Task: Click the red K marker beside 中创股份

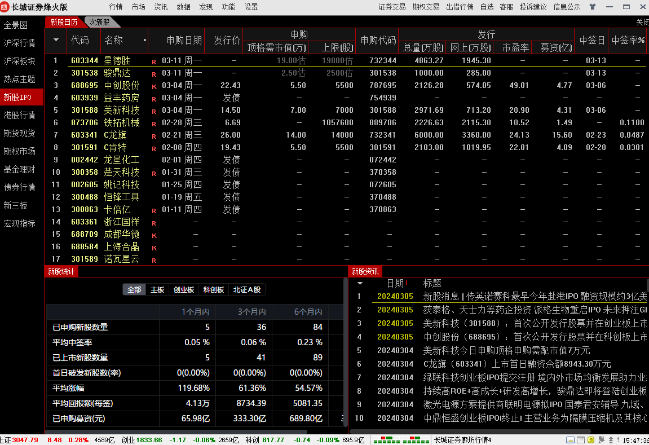Action: click(x=153, y=86)
